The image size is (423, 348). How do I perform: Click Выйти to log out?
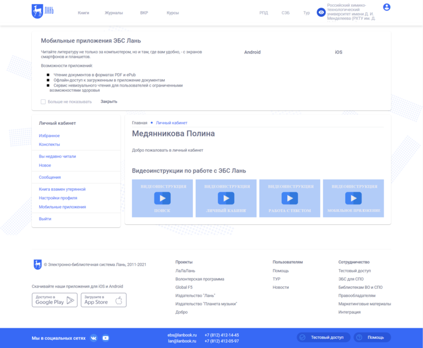coord(45,219)
